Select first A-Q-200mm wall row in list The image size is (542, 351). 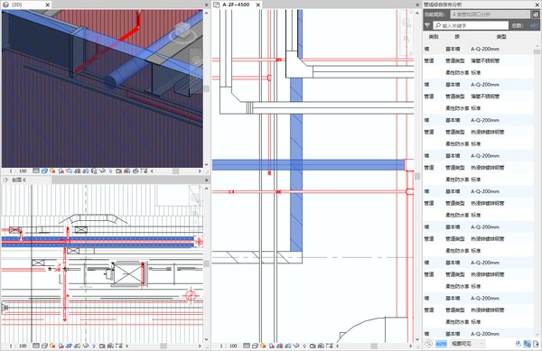[479, 49]
